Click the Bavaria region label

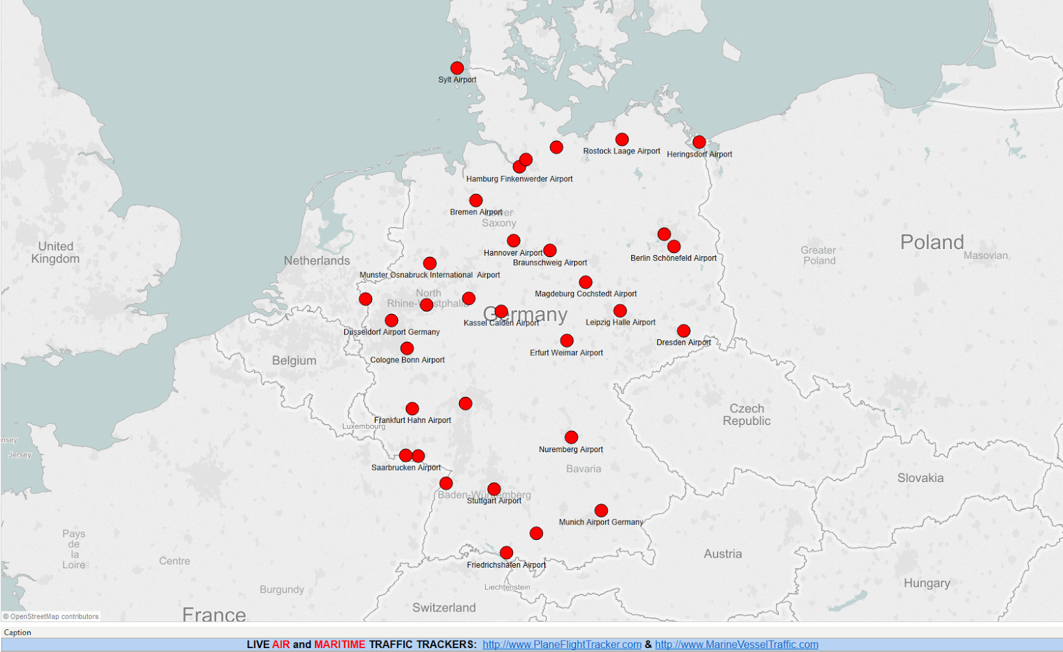click(x=584, y=469)
